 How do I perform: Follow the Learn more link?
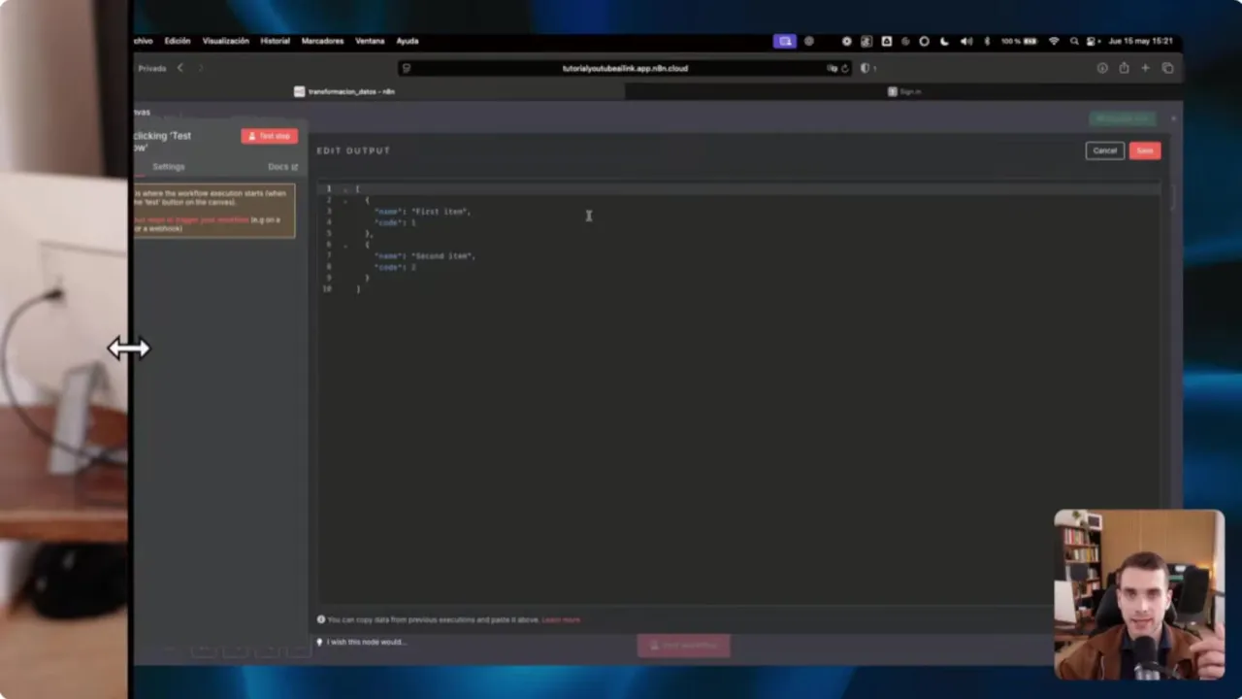pos(561,619)
